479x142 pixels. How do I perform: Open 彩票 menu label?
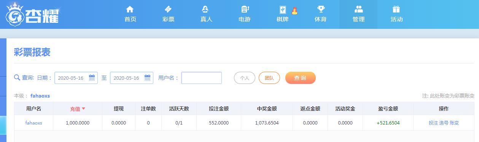coord(168,19)
